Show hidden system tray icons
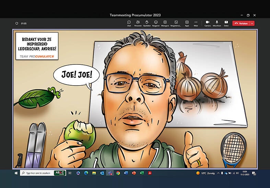 [219, 173]
